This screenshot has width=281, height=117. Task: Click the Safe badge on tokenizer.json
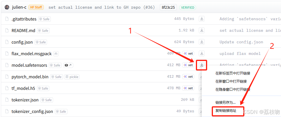47,100
